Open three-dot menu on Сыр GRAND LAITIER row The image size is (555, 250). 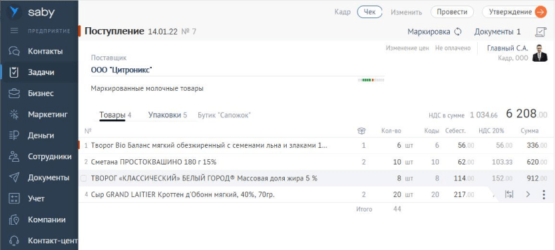pos(544,194)
